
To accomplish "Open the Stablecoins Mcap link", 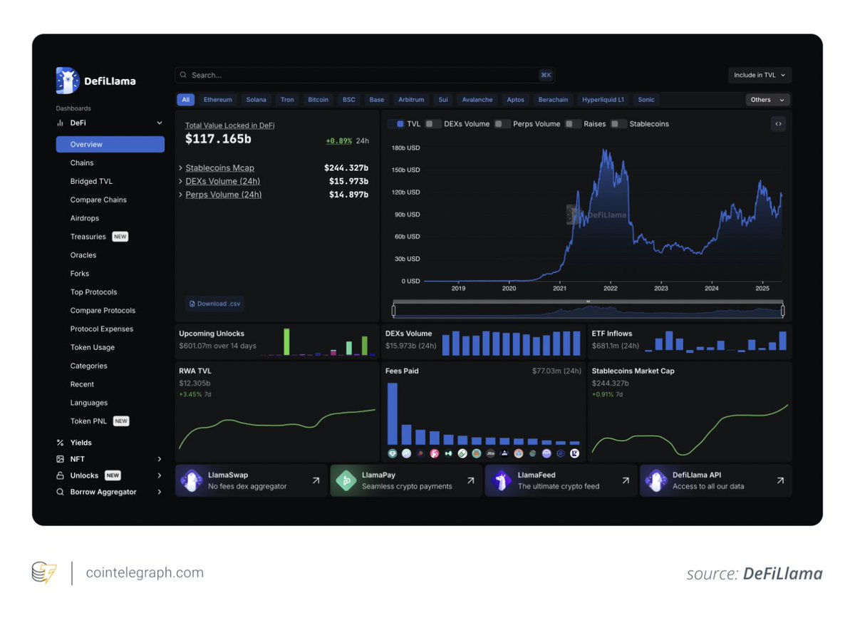I will (219, 168).
